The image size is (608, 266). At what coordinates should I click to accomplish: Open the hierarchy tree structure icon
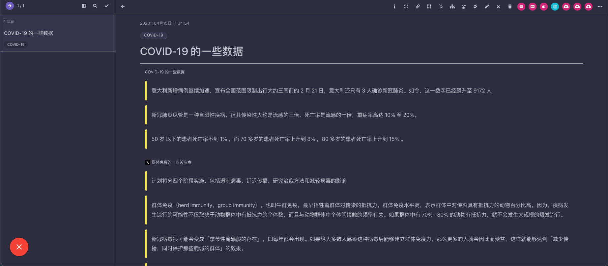[452, 6]
